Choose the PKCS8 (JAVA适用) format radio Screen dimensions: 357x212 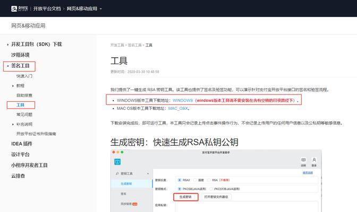coord(180,189)
